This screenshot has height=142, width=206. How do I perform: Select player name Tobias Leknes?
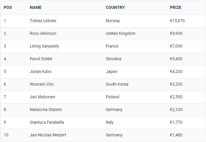click(43, 21)
